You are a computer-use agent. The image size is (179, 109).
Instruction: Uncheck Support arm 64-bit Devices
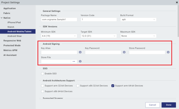[x=113, y=86]
